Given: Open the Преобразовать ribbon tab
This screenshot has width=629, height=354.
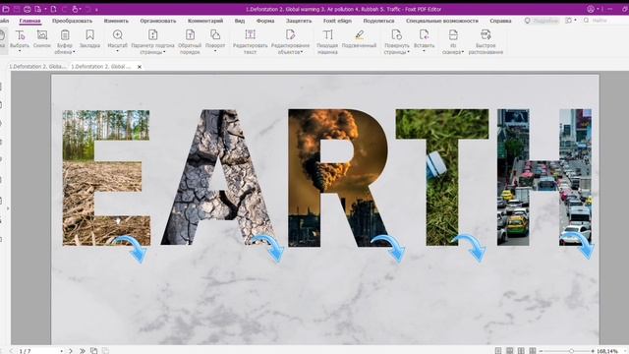Looking at the screenshot, I should click(x=72, y=21).
